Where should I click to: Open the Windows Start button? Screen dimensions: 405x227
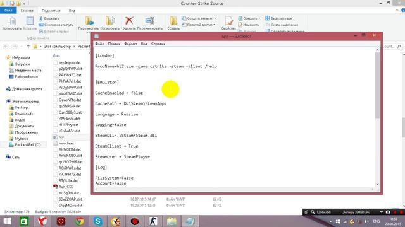(x=7, y=221)
